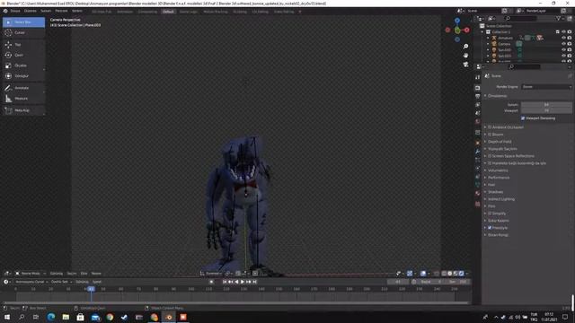Enable the Bloom checkbox

click(490, 135)
